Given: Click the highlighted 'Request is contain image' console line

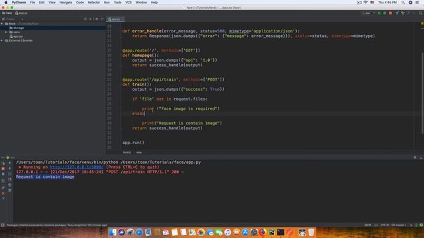Looking at the screenshot, I should [45, 177].
